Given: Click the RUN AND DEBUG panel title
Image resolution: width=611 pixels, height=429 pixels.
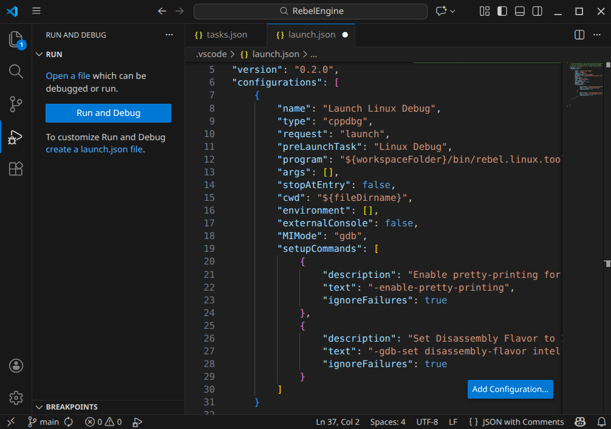Looking at the screenshot, I should point(76,35).
